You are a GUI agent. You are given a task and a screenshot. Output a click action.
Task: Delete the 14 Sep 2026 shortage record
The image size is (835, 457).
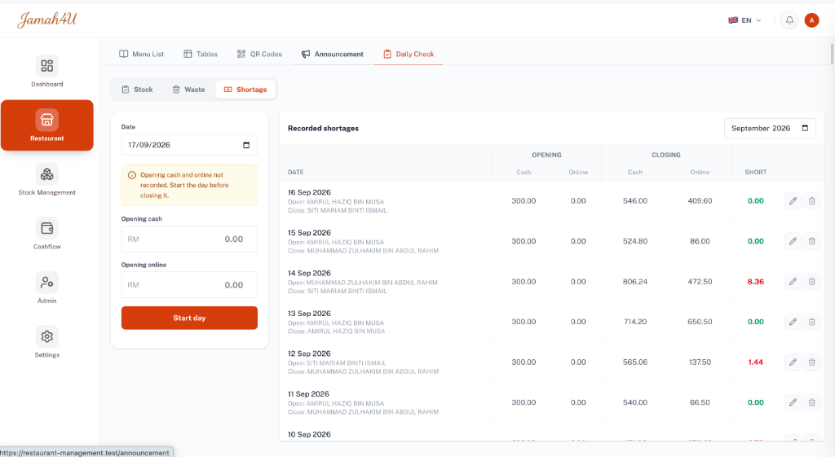click(x=811, y=281)
